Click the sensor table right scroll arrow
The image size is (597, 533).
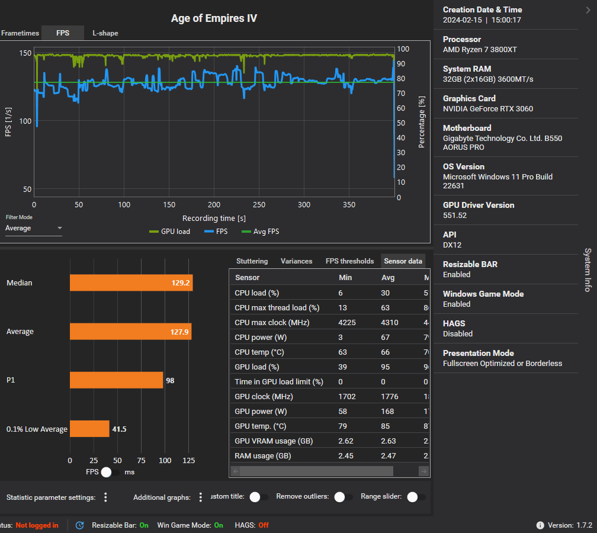[423, 471]
